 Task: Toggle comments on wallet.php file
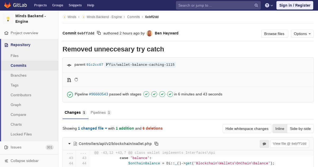click(x=264, y=144)
